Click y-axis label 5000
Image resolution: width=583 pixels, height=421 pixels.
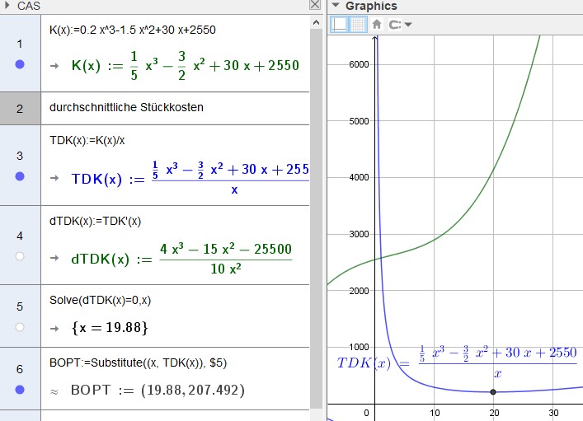(359, 121)
